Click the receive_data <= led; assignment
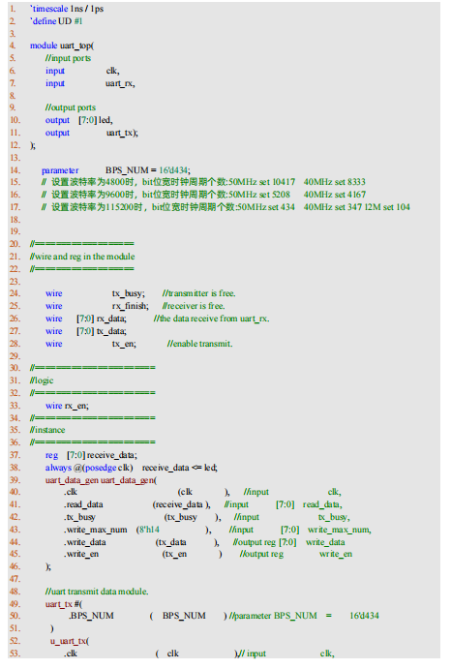The height and width of the screenshot is (669, 451). click(180, 468)
